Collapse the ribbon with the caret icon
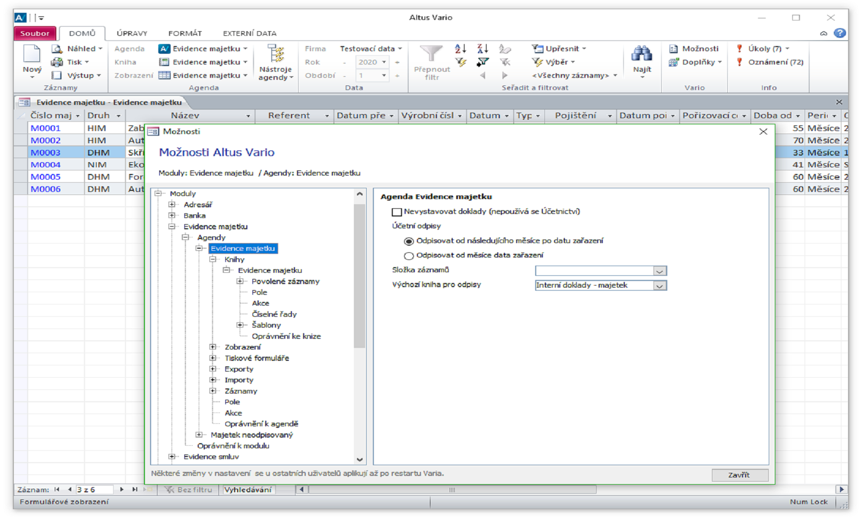The width and height of the screenshot is (865, 522). [x=824, y=33]
